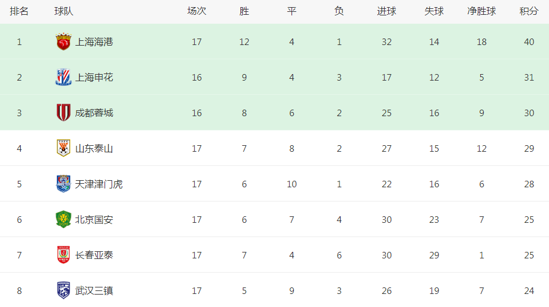This screenshot has height=307, width=549.
Task: Select the 场次 column header
Action: tap(196, 11)
